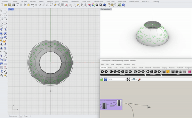This screenshot has height=118, width=192.
Task: Switch to Curve Tools toolbar tab
Action: point(86,2)
